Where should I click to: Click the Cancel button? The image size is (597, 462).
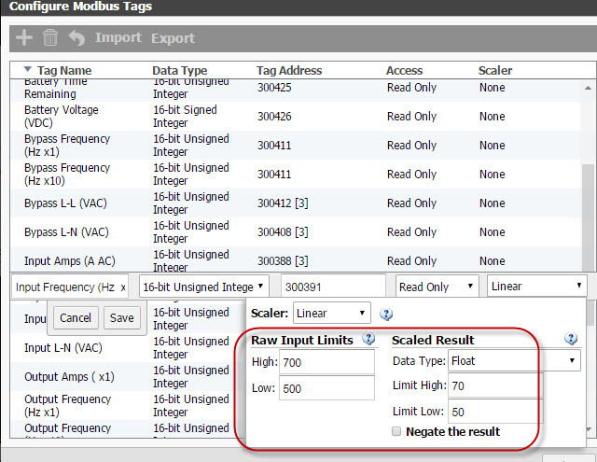coord(76,317)
